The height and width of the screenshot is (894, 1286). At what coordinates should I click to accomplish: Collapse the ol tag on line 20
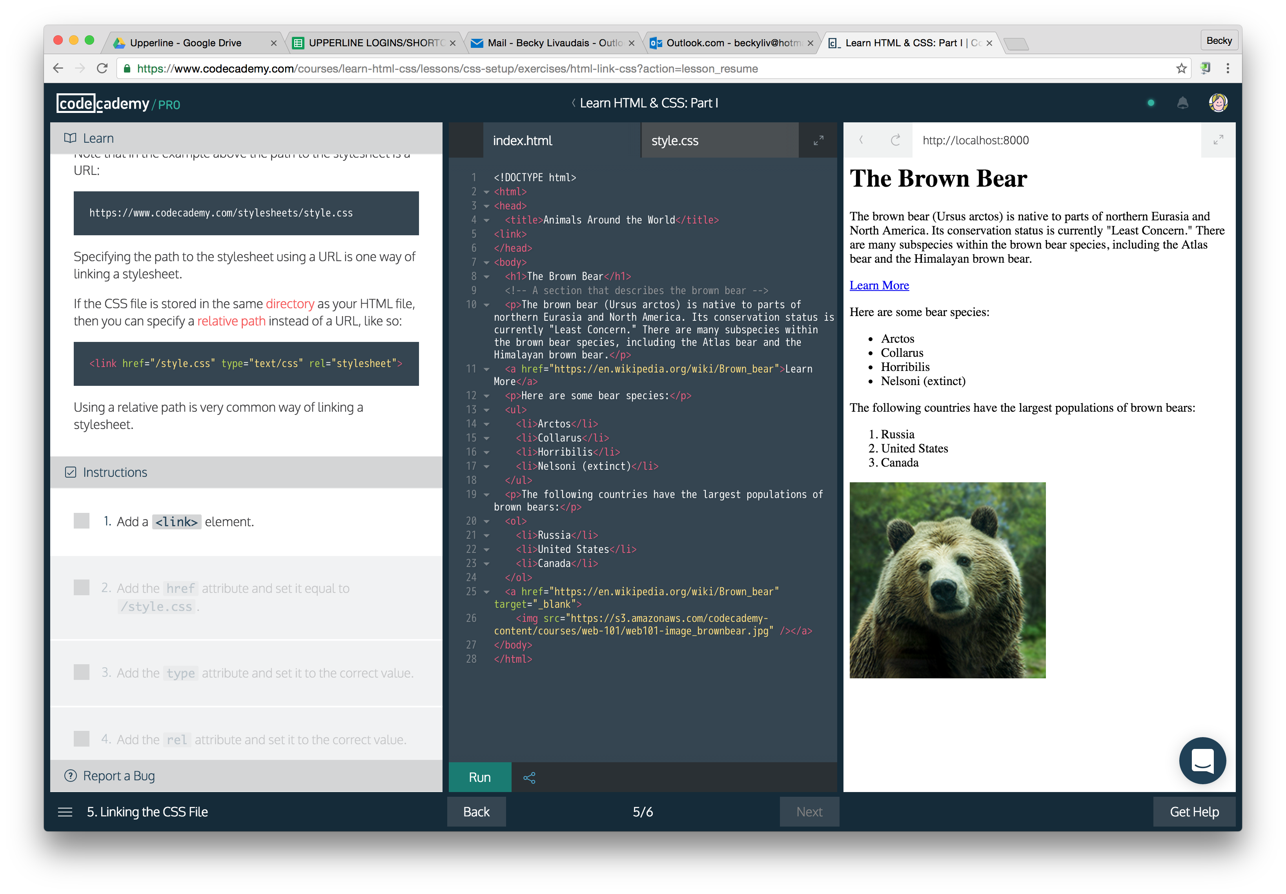(486, 521)
